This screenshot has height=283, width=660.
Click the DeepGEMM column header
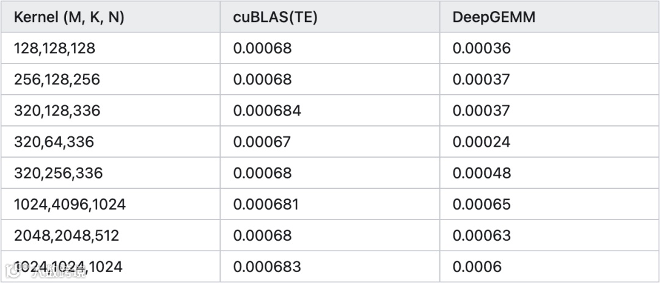[494, 17]
